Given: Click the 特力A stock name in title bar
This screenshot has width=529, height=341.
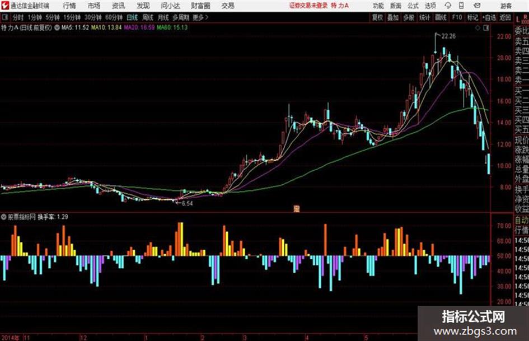Looking at the screenshot, I should (339, 6).
